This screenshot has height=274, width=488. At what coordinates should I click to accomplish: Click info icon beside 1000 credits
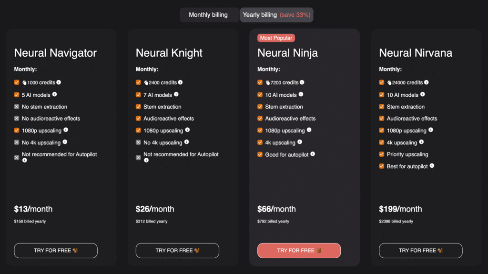[59, 82]
